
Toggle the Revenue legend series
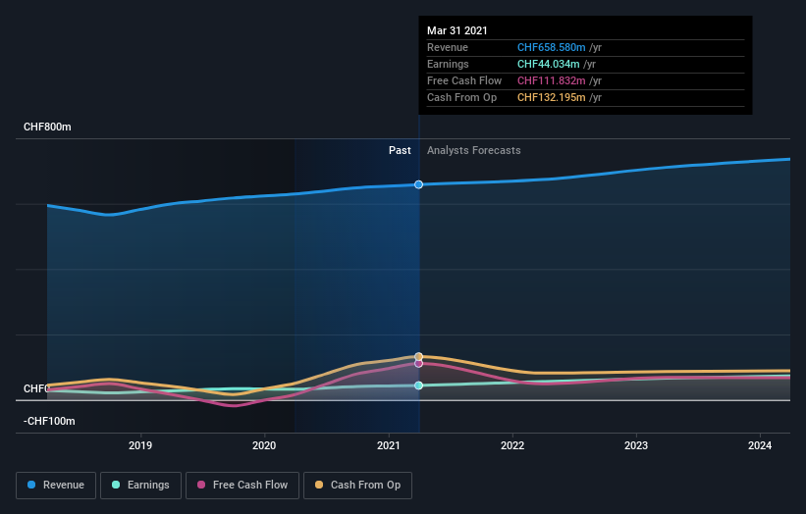coord(56,486)
